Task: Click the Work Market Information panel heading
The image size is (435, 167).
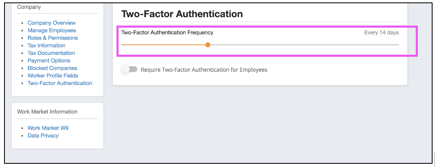Action: point(47,111)
